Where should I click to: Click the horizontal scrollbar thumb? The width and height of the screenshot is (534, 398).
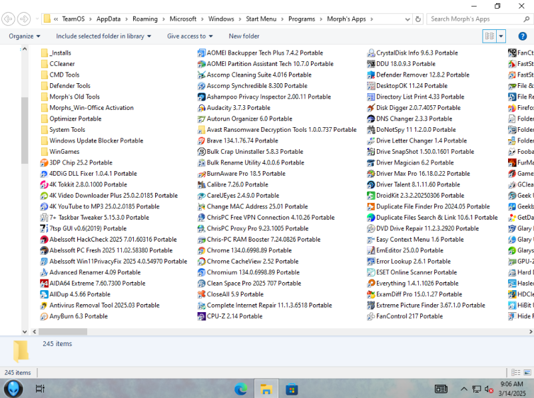click(63, 331)
